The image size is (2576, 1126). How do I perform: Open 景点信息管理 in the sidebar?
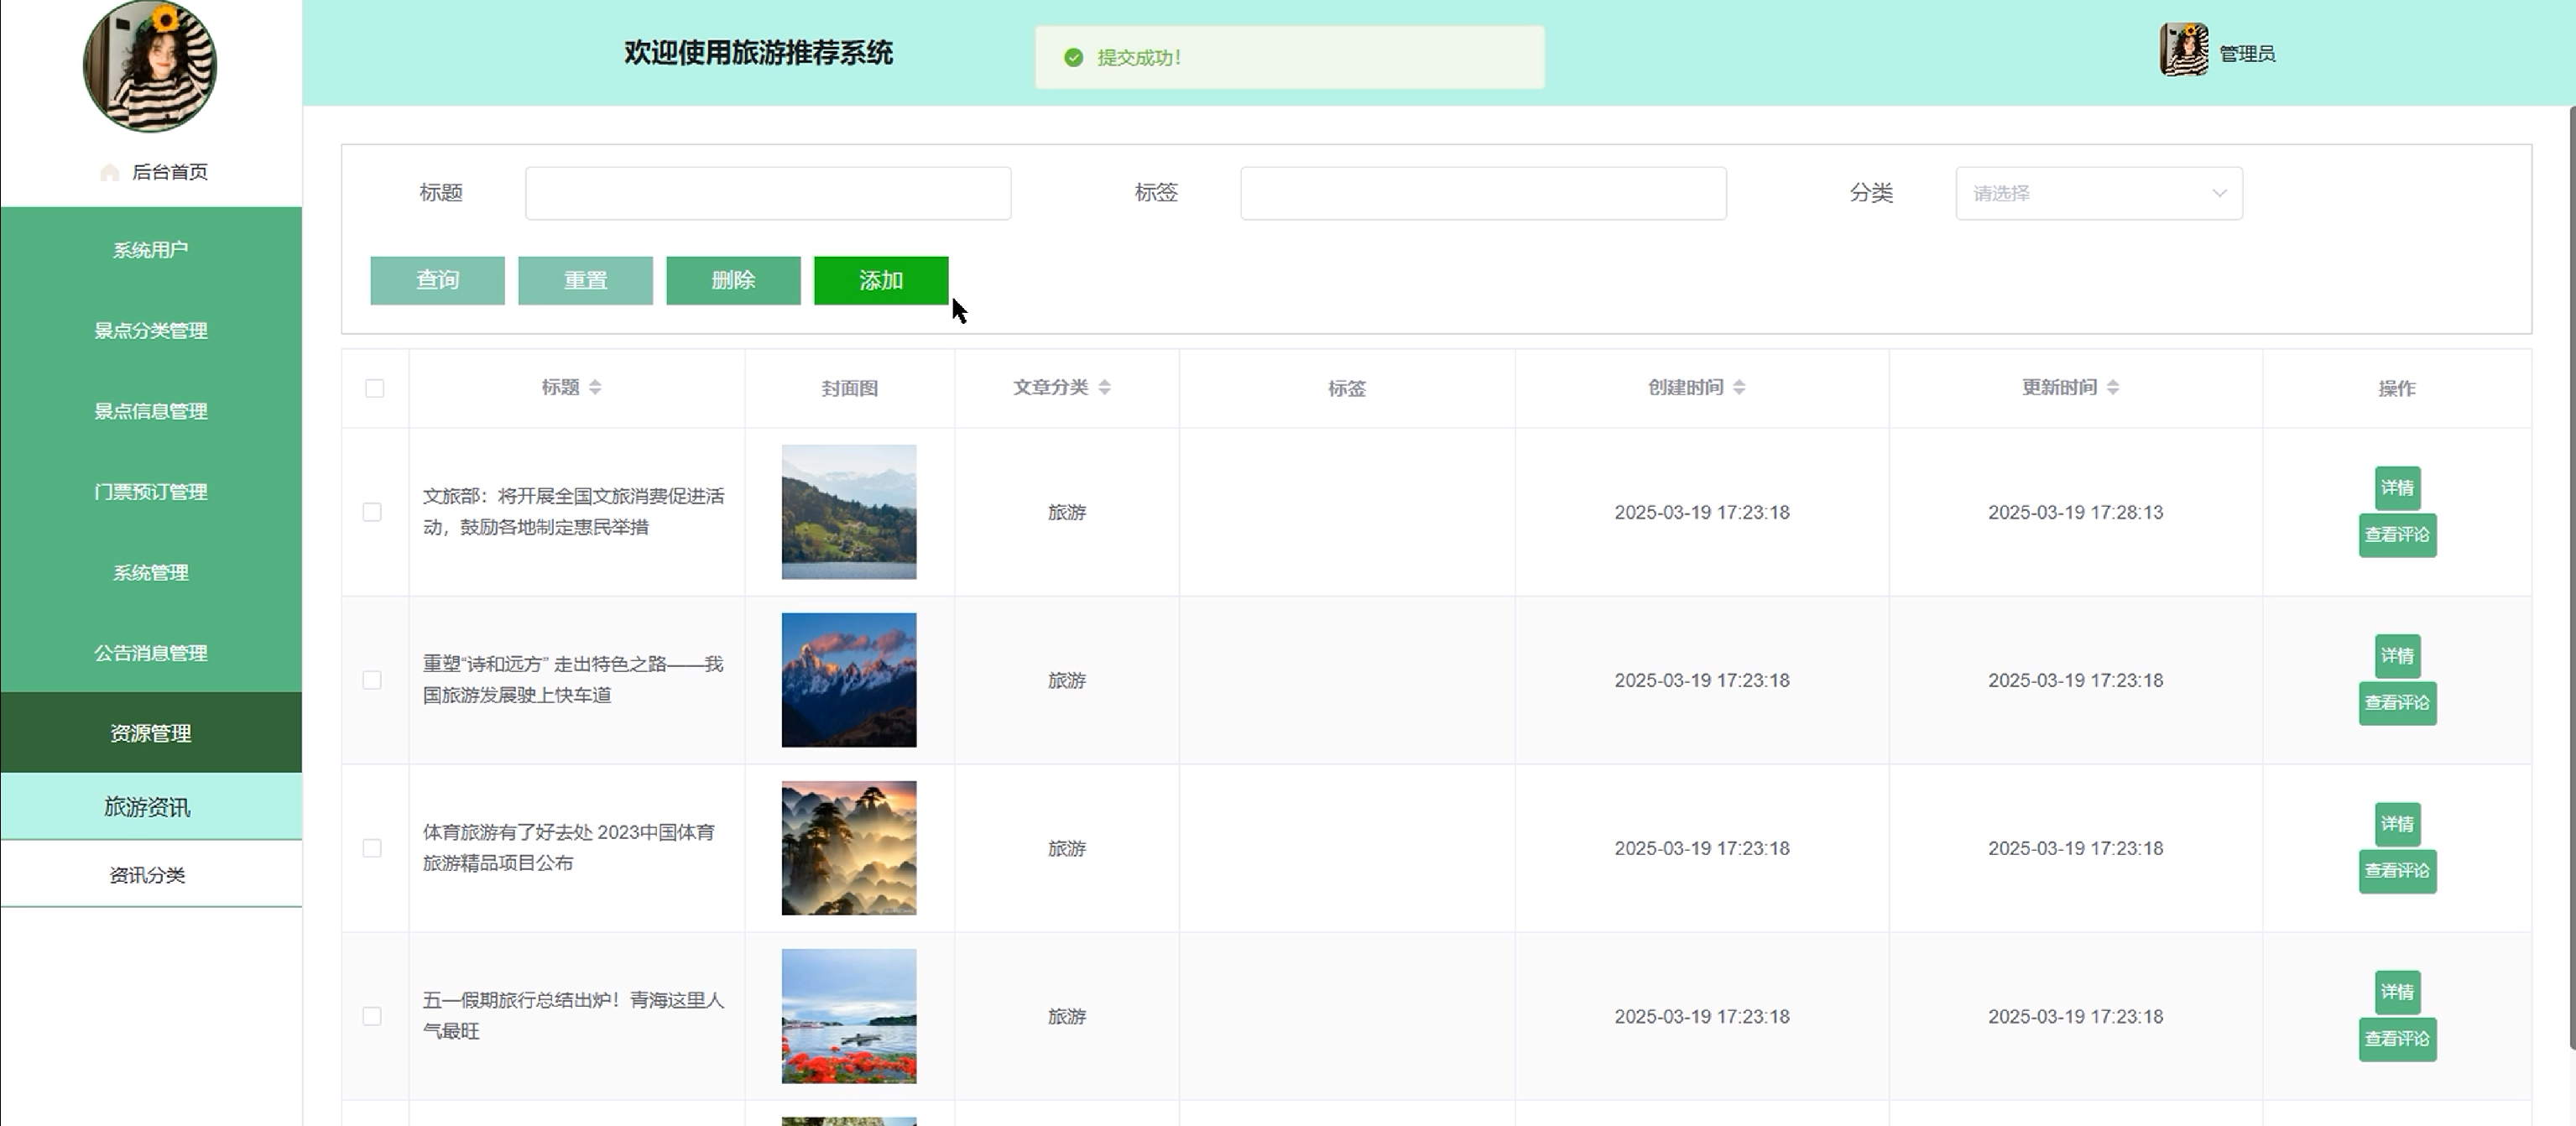click(150, 411)
